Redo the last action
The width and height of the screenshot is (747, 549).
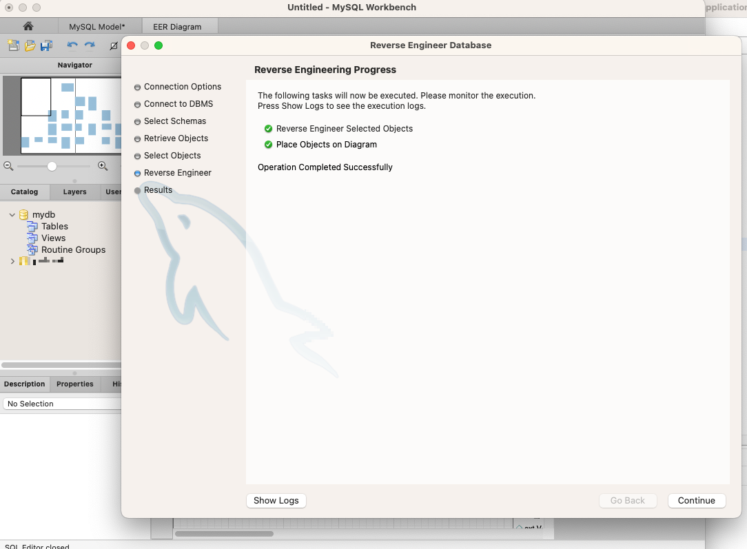tap(90, 45)
